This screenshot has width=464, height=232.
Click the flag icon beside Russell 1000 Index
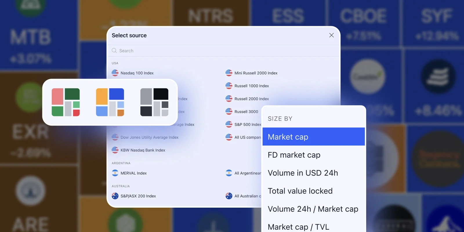click(229, 86)
